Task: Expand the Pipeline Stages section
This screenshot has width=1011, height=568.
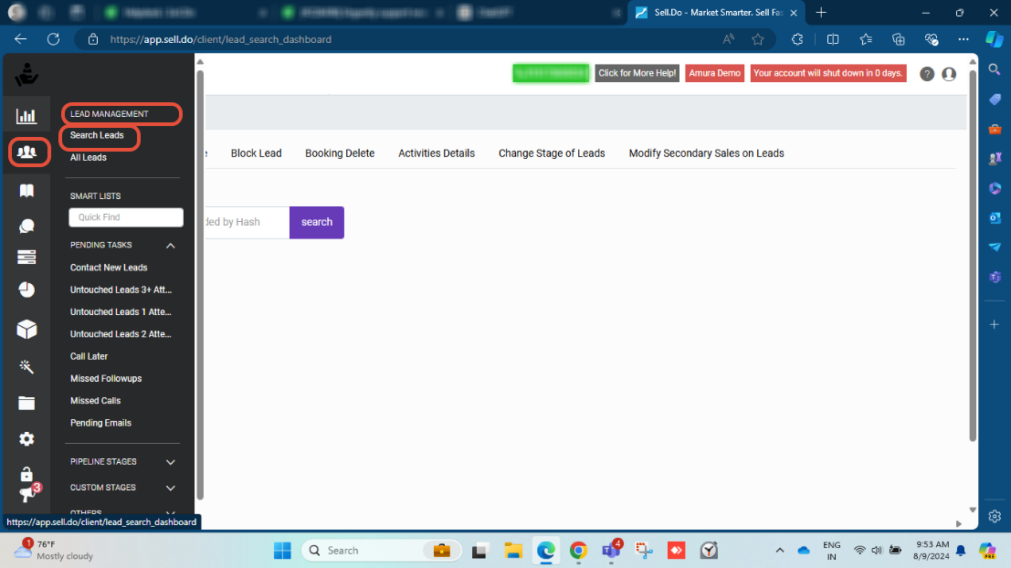Action: [170, 462]
